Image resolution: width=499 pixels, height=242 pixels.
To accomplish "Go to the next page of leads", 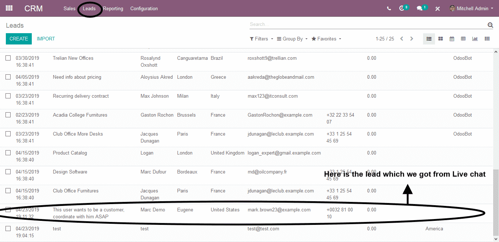I will click(x=412, y=39).
